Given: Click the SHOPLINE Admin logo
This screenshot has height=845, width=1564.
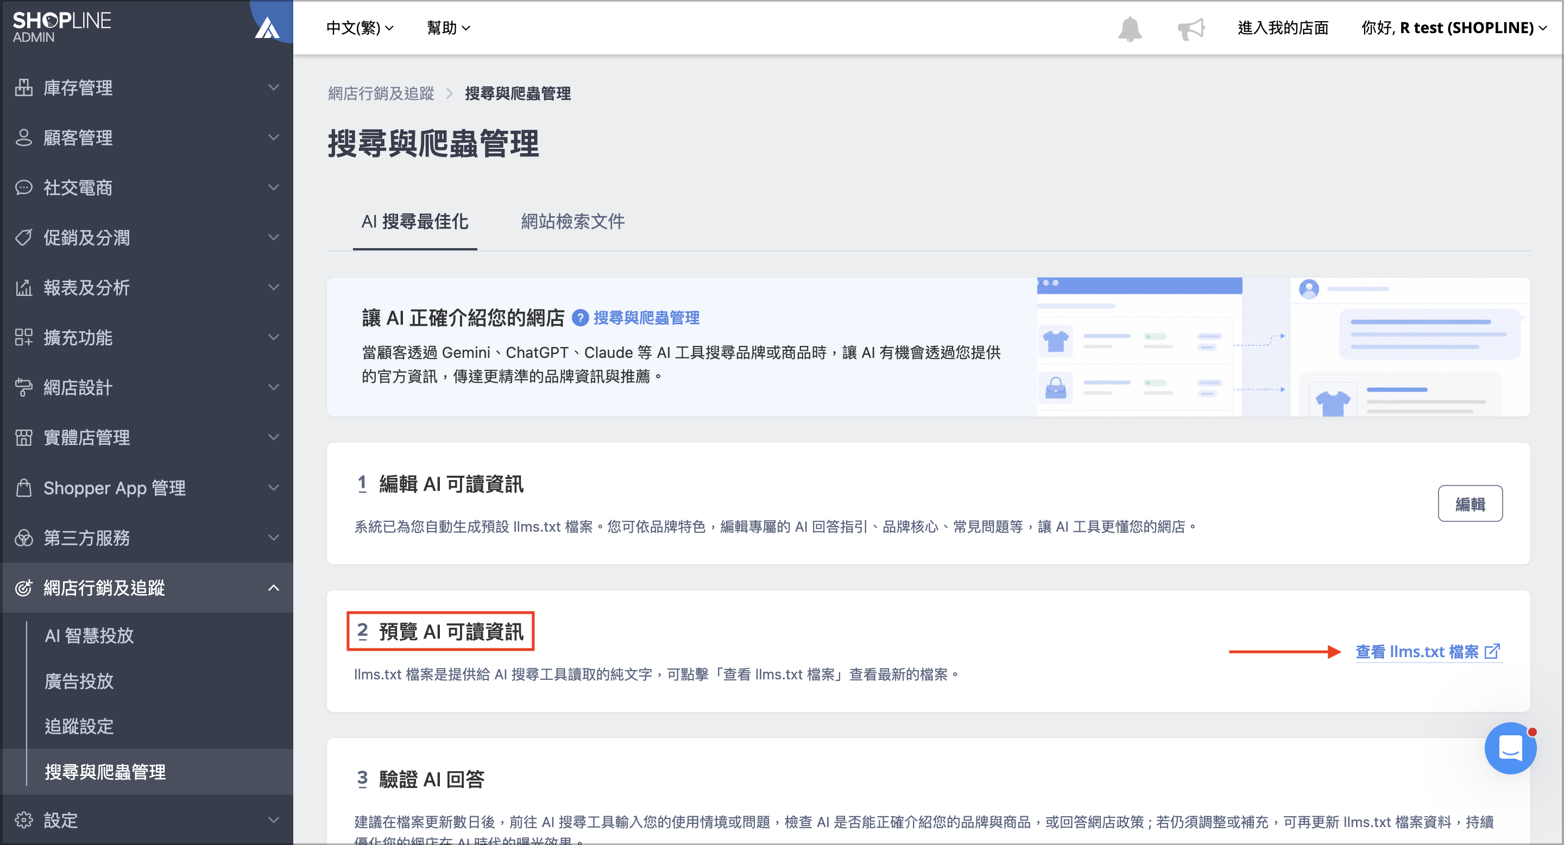Looking at the screenshot, I should (62, 27).
